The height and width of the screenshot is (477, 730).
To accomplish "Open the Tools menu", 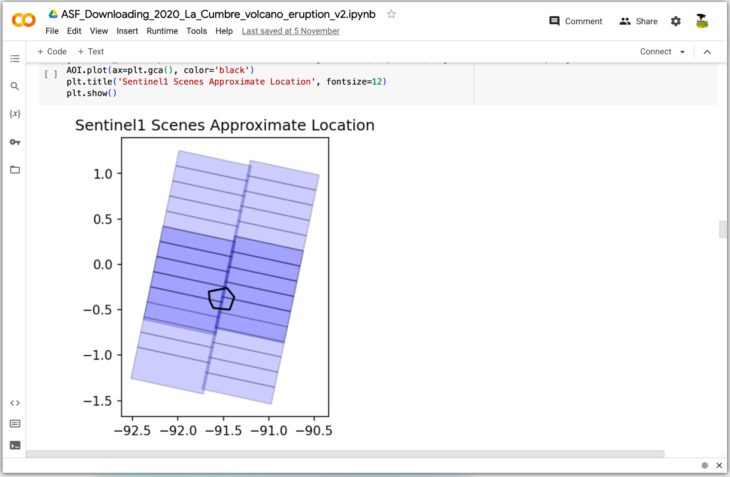I will click(x=196, y=31).
